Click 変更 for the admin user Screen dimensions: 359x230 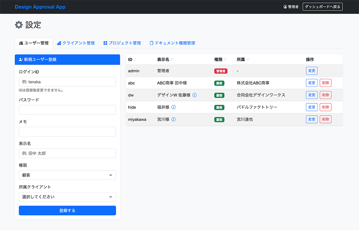point(312,71)
